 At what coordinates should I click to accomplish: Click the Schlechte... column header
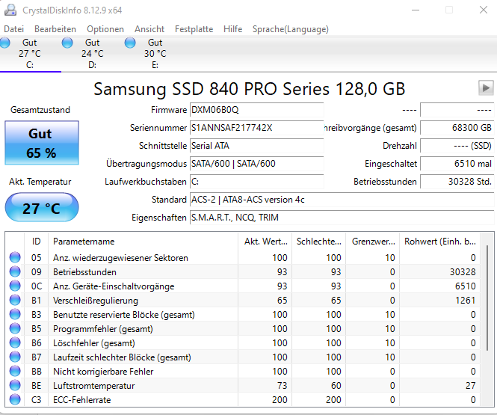pos(319,242)
